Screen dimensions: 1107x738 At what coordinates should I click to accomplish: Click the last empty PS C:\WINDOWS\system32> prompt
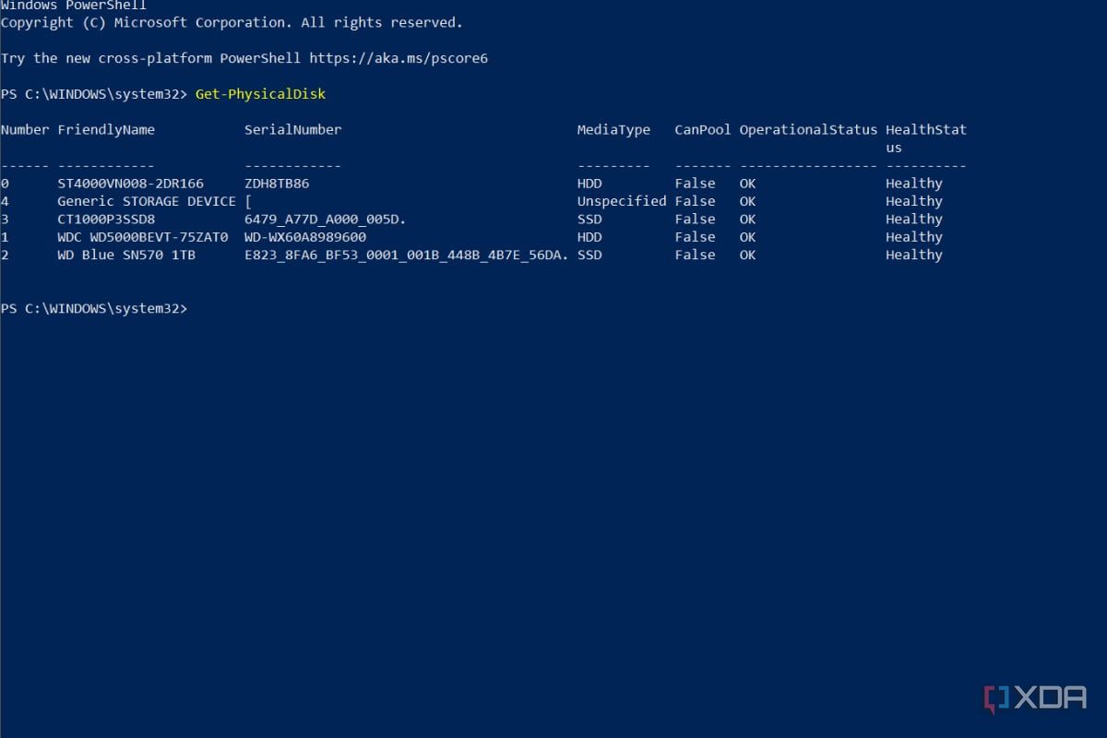94,308
